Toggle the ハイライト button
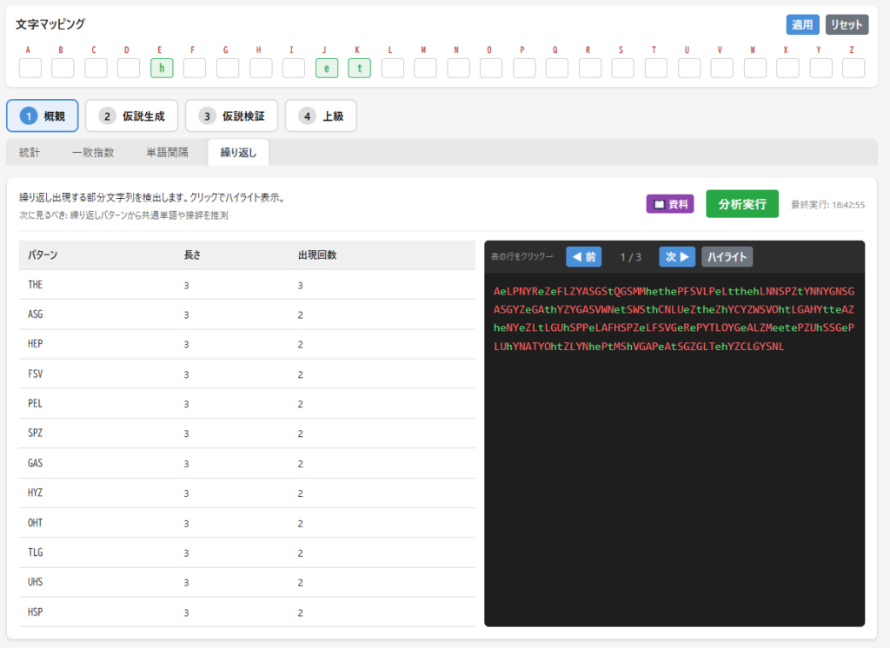Viewport: 890px width, 648px height. click(x=727, y=256)
